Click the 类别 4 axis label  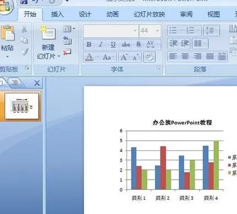211,198
